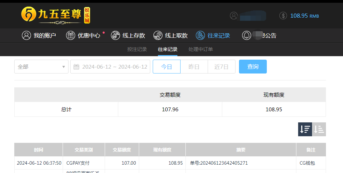Image resolution: width=343 pixels, height=173 pixels.
Task: Click the 九五至尊 logo
Action: tap(56, 16)
